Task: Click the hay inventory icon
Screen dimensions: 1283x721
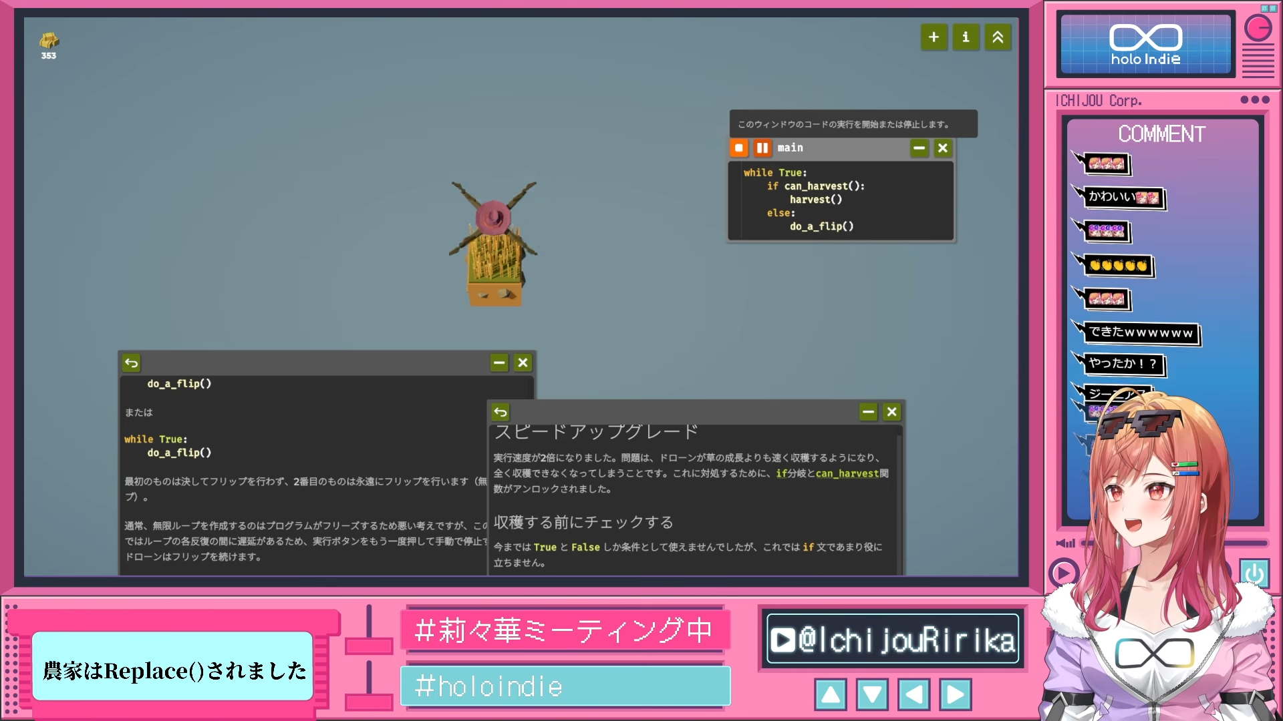Action: point(49,41)
